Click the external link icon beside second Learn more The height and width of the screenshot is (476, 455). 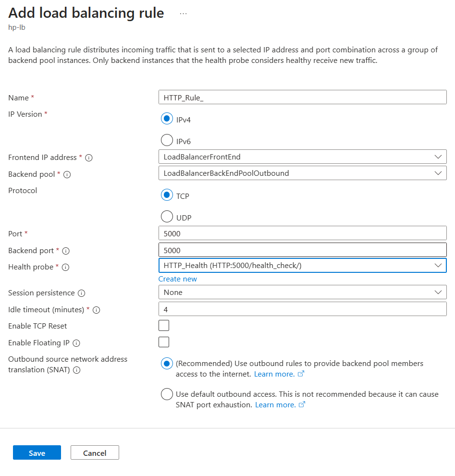click(302, 404)
